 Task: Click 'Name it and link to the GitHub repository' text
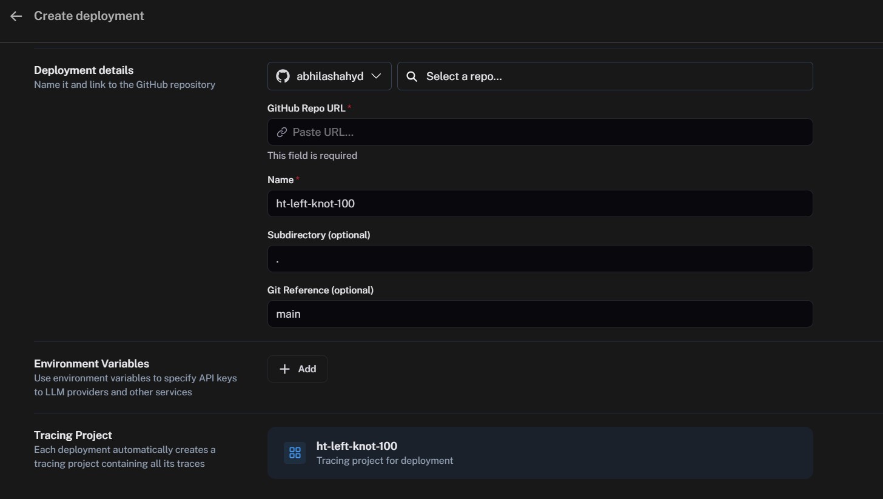point(124,85)
